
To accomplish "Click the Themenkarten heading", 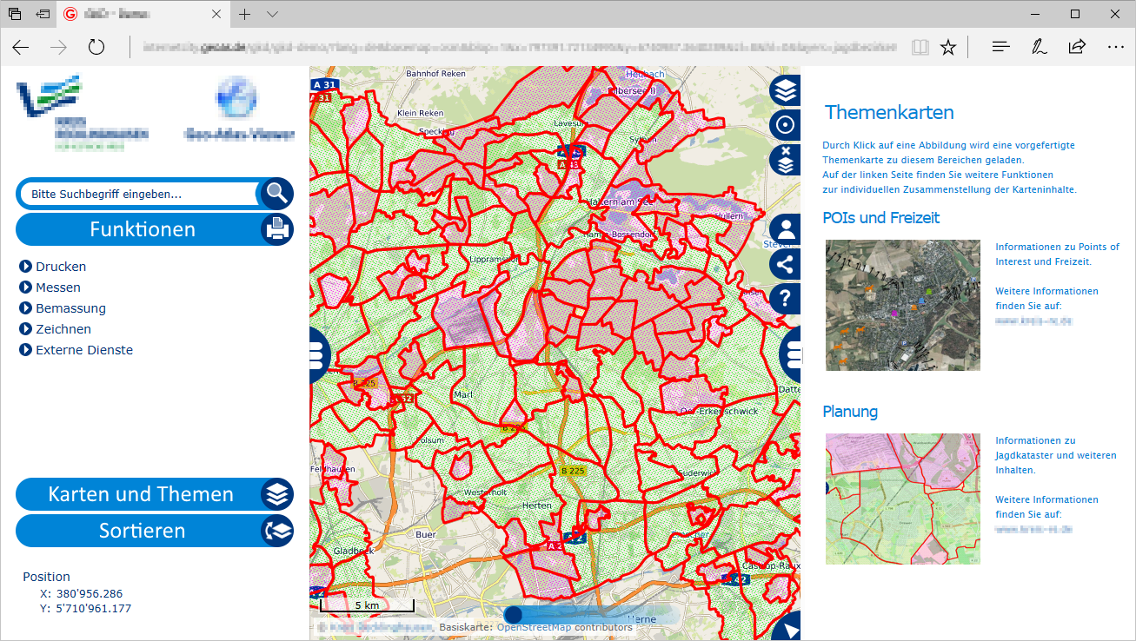I will [x=889, y=112].
